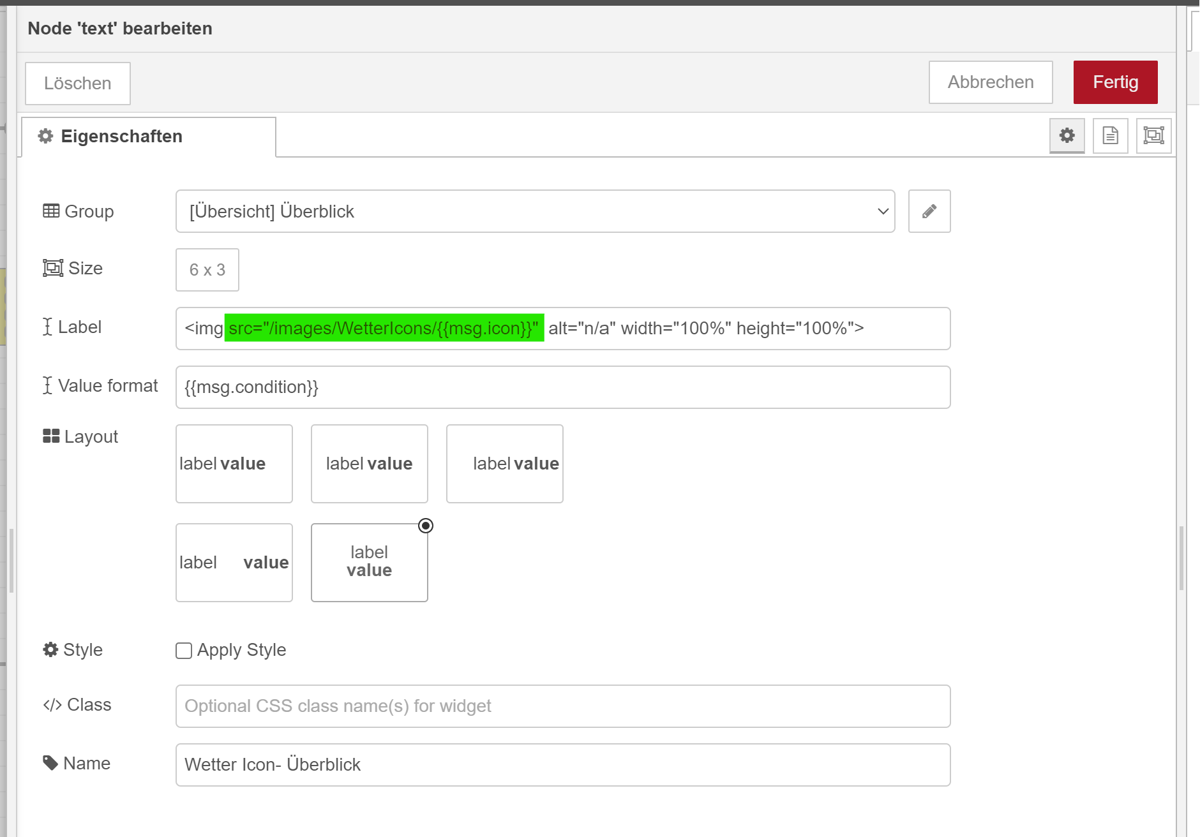Image resolution: width=1200 pixels, height=837 pixels.
Task: Open node properties gear icon at top right
Action: [x=1067, y=135]
